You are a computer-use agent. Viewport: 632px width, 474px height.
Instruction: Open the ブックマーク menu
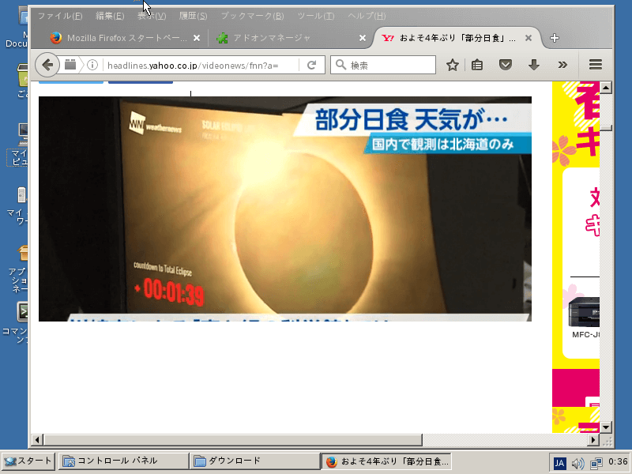click(252, 16)
